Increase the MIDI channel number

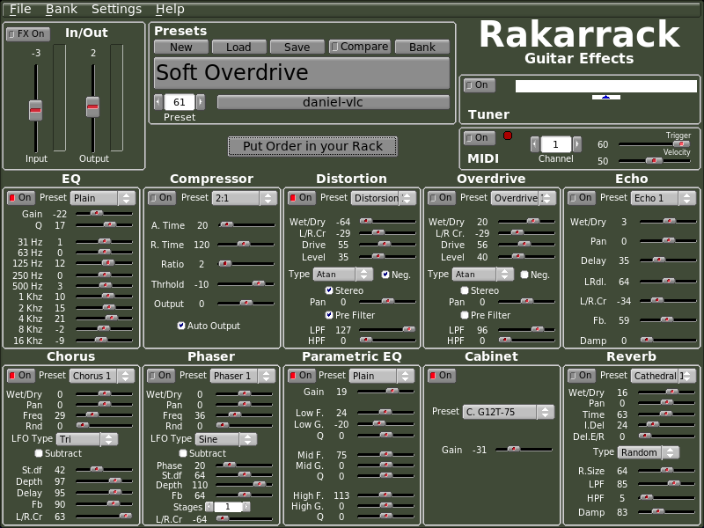[x=577, y=144]
